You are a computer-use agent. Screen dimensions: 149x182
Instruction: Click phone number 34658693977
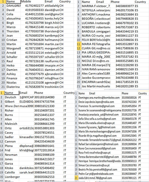click(122, 6)
